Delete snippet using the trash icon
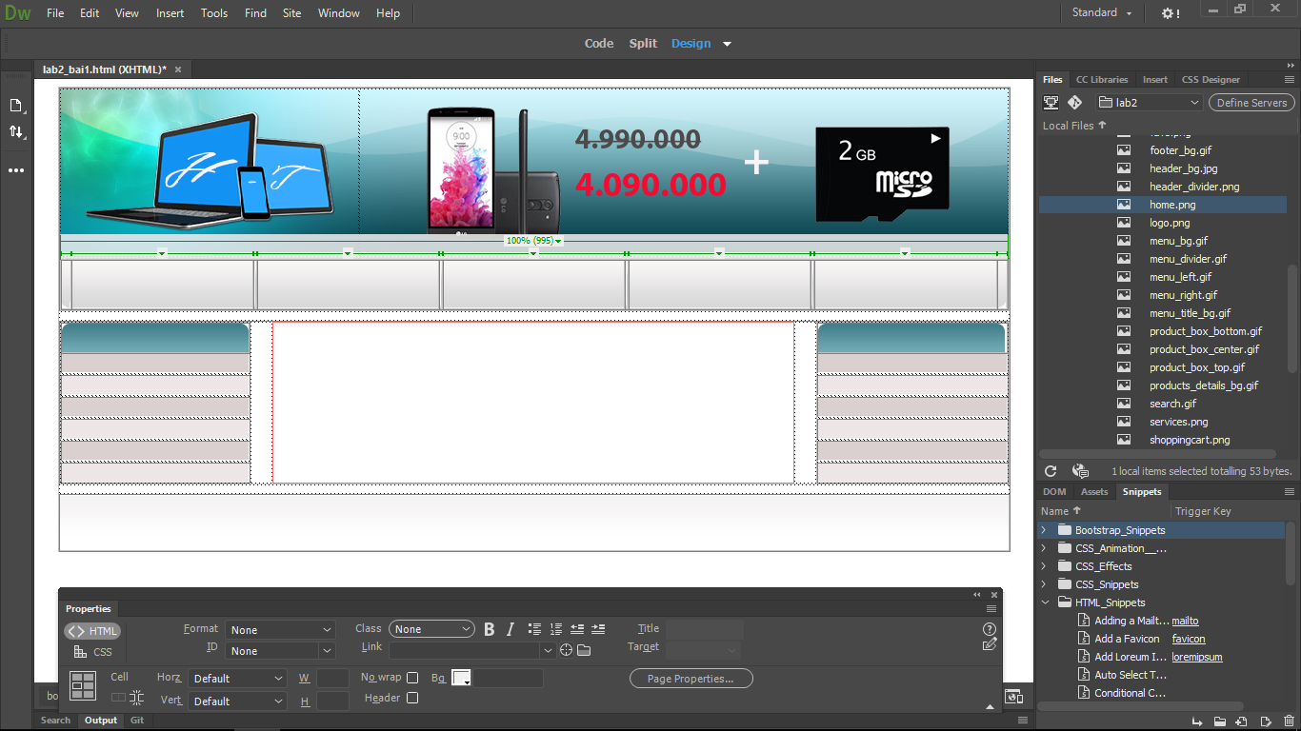This screenshot has width=1301, height=731. 1289,721
